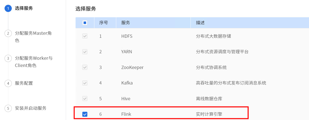
Task: Click the step 1 circle icon
Action: [x=8, y=8]
